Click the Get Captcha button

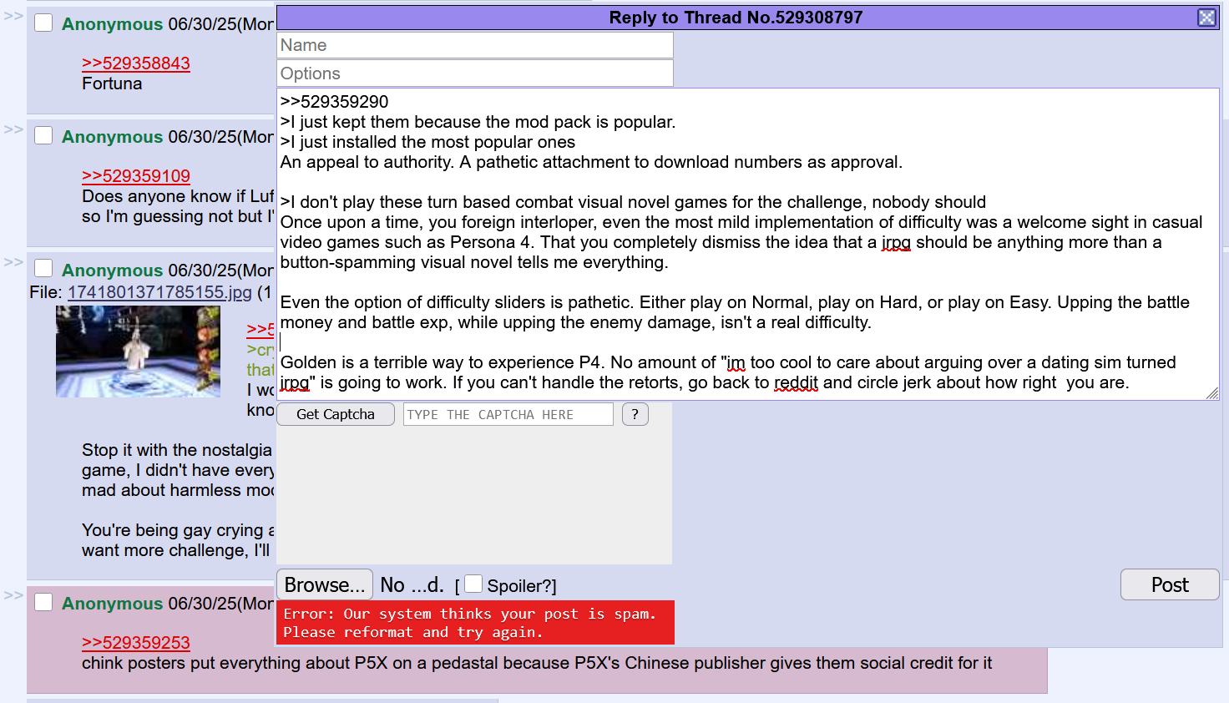(336, 414)
